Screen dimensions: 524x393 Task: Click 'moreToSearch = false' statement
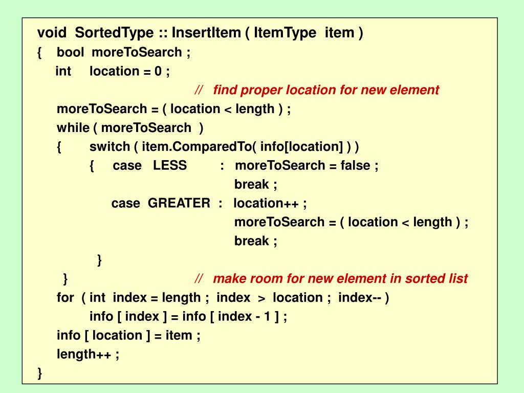click(307, 165)
